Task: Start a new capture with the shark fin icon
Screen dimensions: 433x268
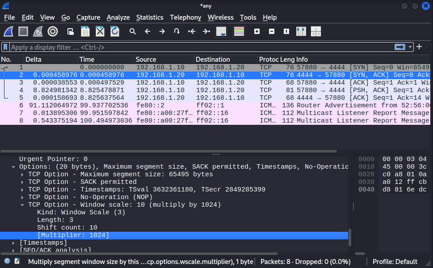Action: tap(9, 31)
